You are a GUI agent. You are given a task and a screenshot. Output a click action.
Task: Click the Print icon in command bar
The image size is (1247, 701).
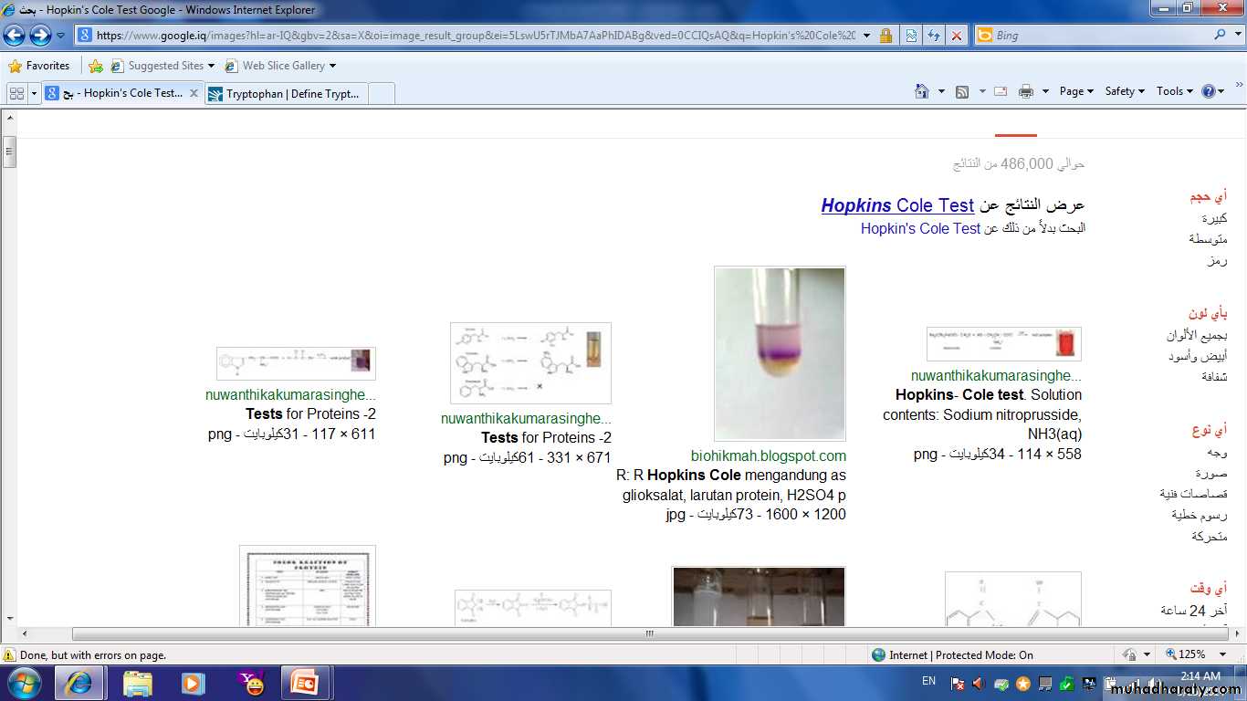(x=1025, y=91)
